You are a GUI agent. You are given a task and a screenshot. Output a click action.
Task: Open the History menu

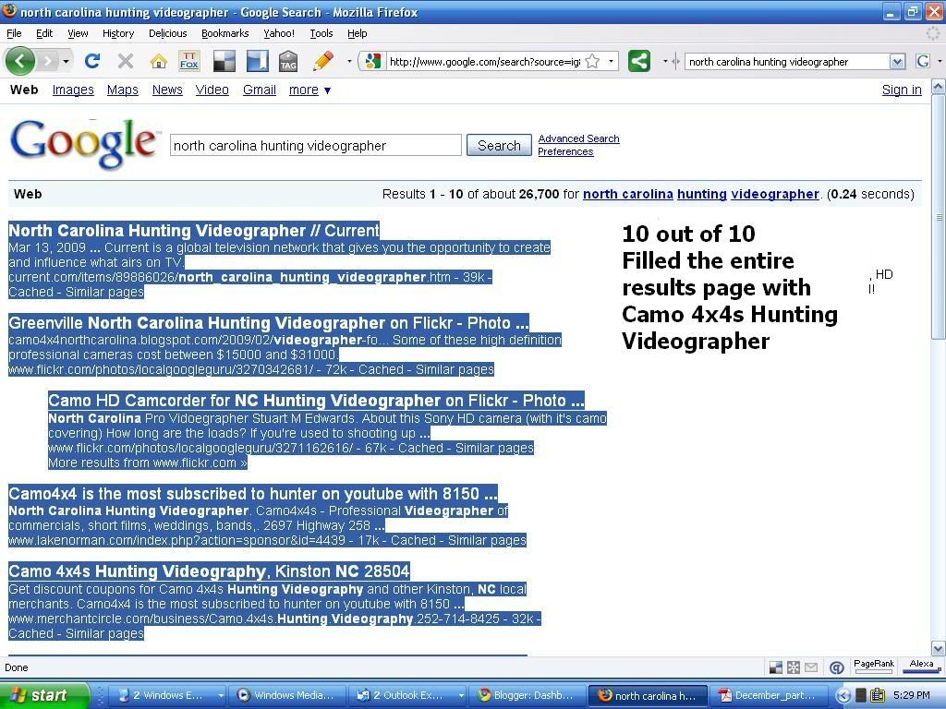tap(118, 33)
